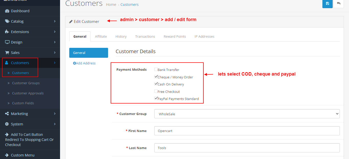This screenshot has width=349, height=159.
Task: Click the Add Address link
Action: point(84,63)
